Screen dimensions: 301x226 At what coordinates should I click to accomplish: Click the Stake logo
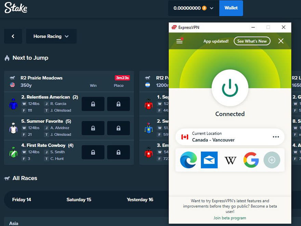tap(16, 8)
